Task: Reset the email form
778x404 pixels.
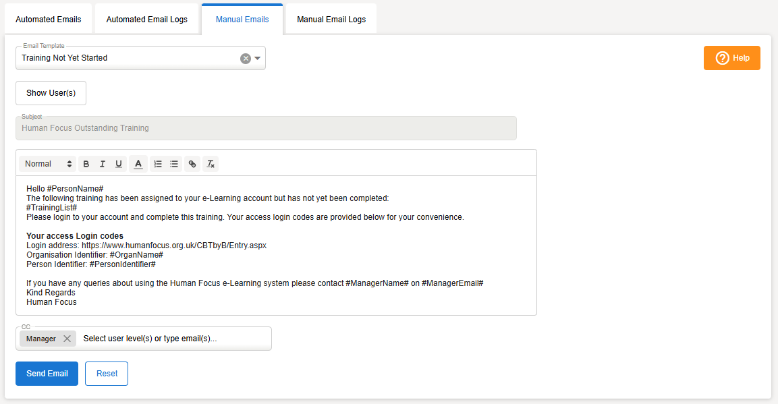Action: [x=107, y=374]
